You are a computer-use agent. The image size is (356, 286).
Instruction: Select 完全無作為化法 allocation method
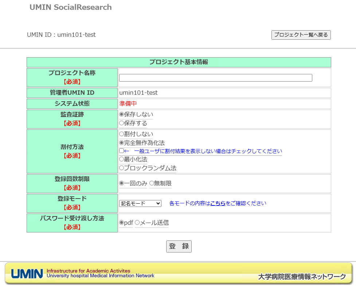click(122, 143)
